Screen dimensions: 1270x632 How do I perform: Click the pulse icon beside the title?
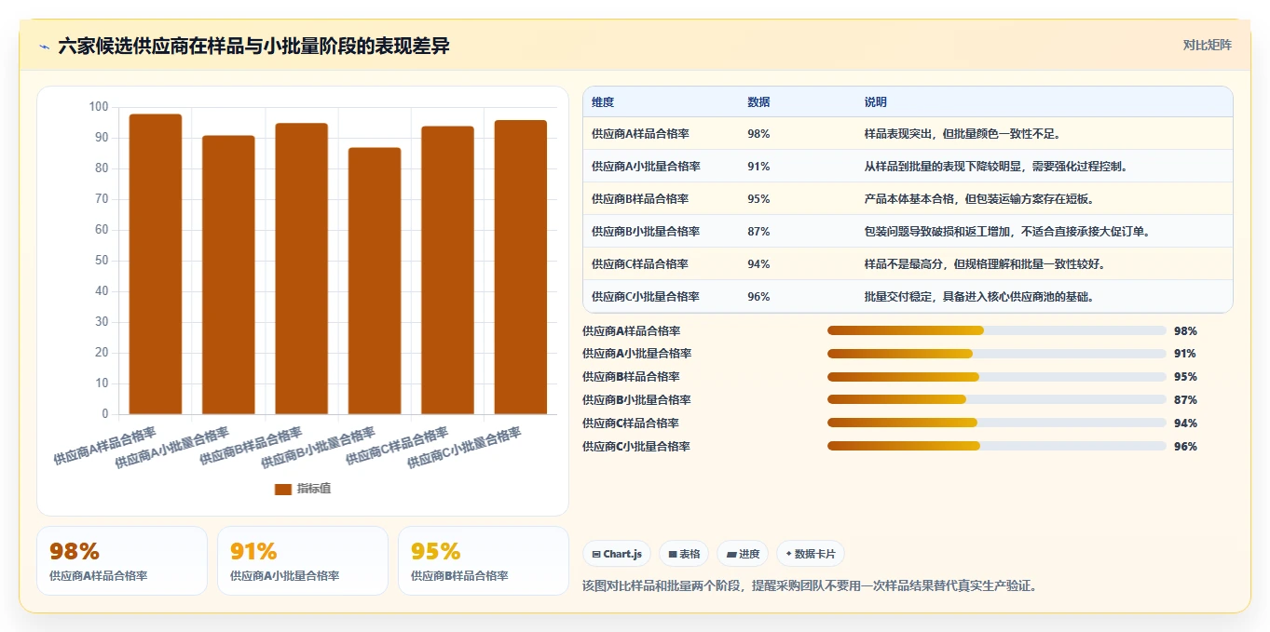[x=44, y=47]
